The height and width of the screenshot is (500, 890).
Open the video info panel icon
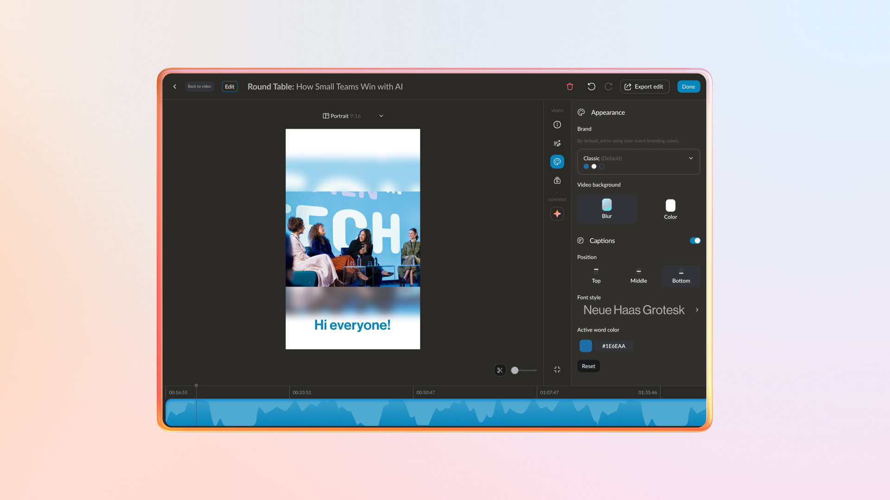[x=557, y=125]
